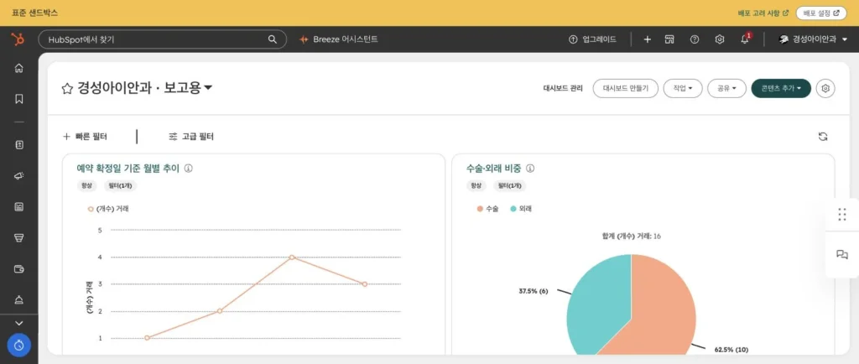
Task: Open the Notifications bell icon
Action: tap(745, 39)
